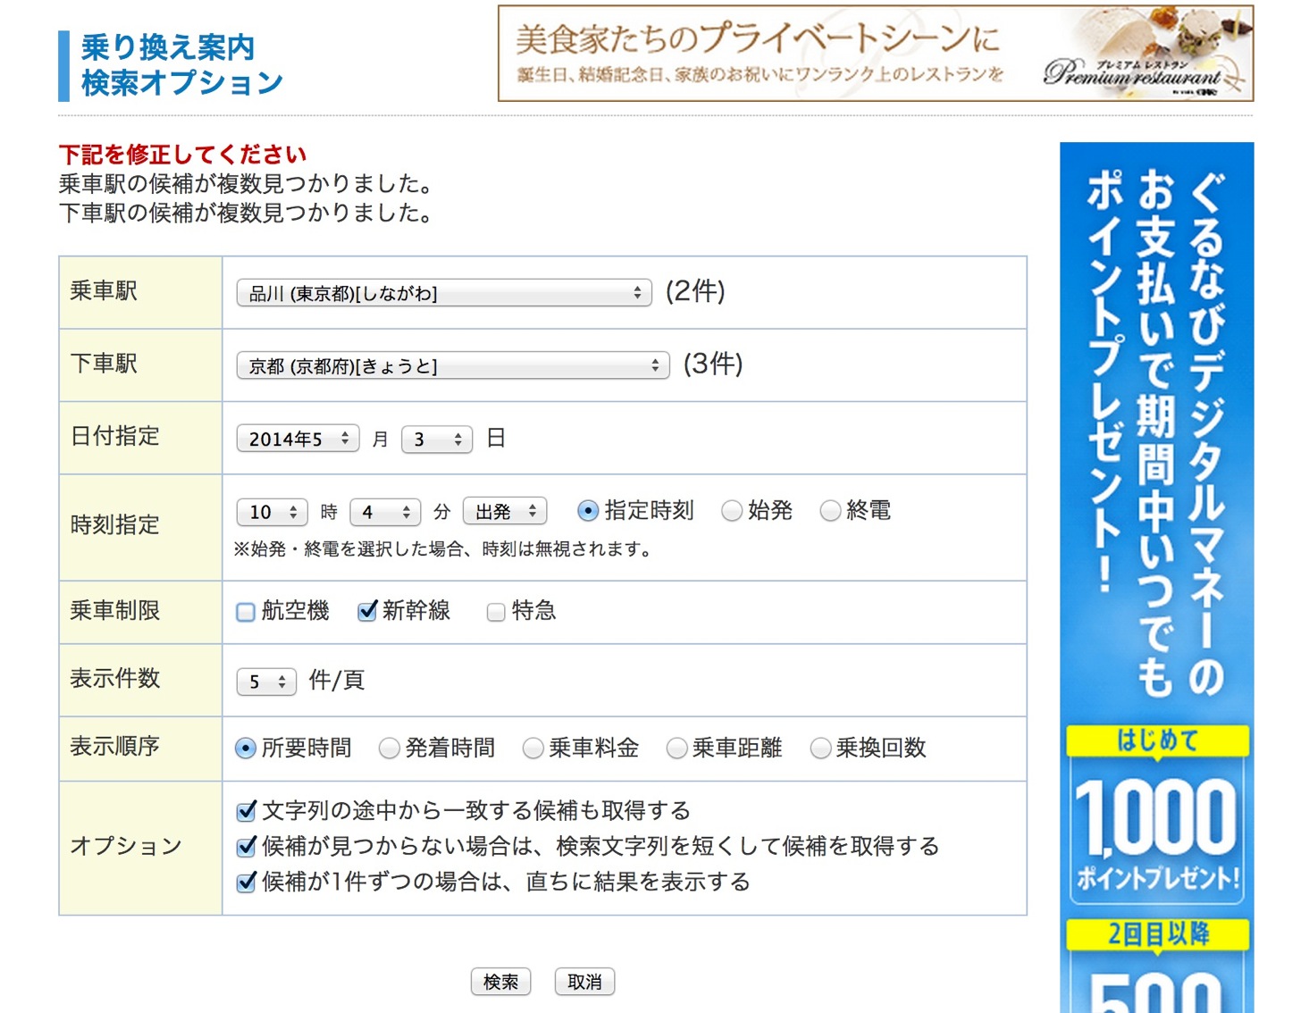The image size is (1301, 1013).
Task: Click the 2回目以降 yellow banner label
Action: (1158, 934)
